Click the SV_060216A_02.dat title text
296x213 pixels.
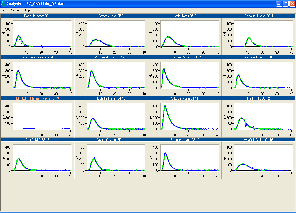[45, 4]
